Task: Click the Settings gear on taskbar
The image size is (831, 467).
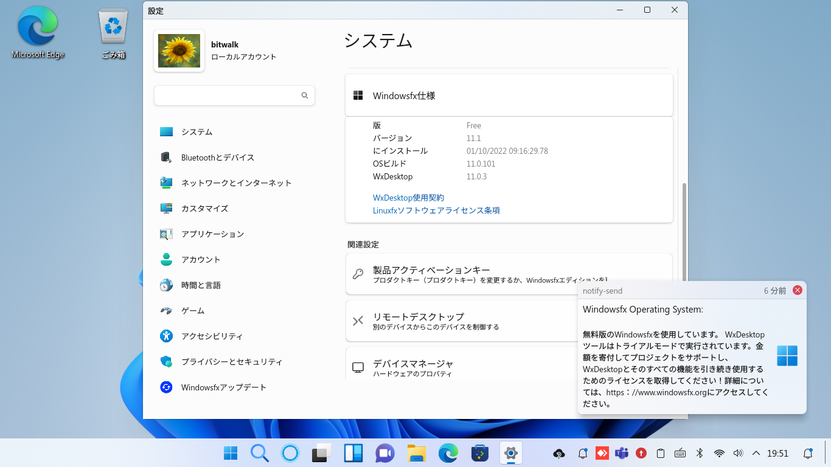Action: (x=511, y=453)
